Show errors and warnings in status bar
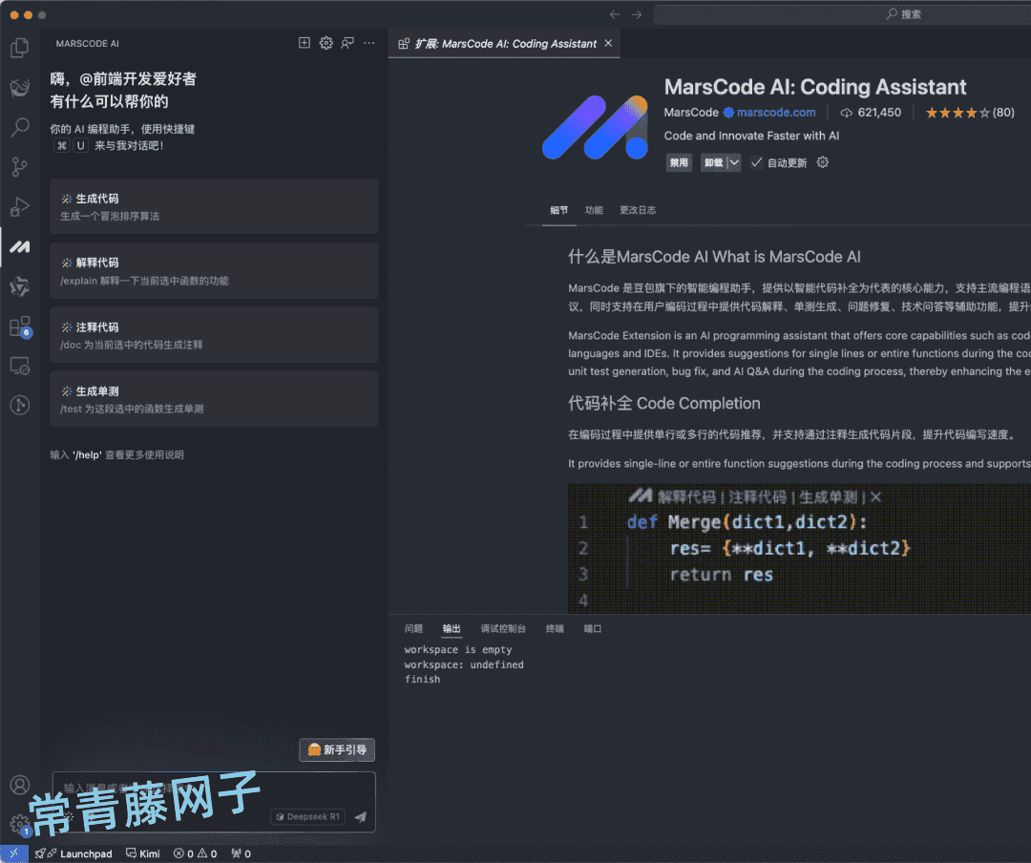1031x863 pixels. (196, 853)
